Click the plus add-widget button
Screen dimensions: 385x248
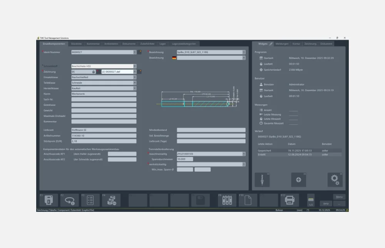coord(298,180)
